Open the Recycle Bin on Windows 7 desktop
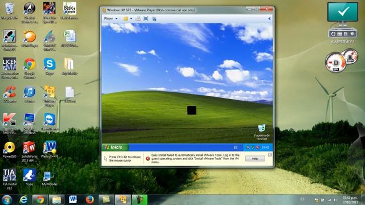 (10, 11)
